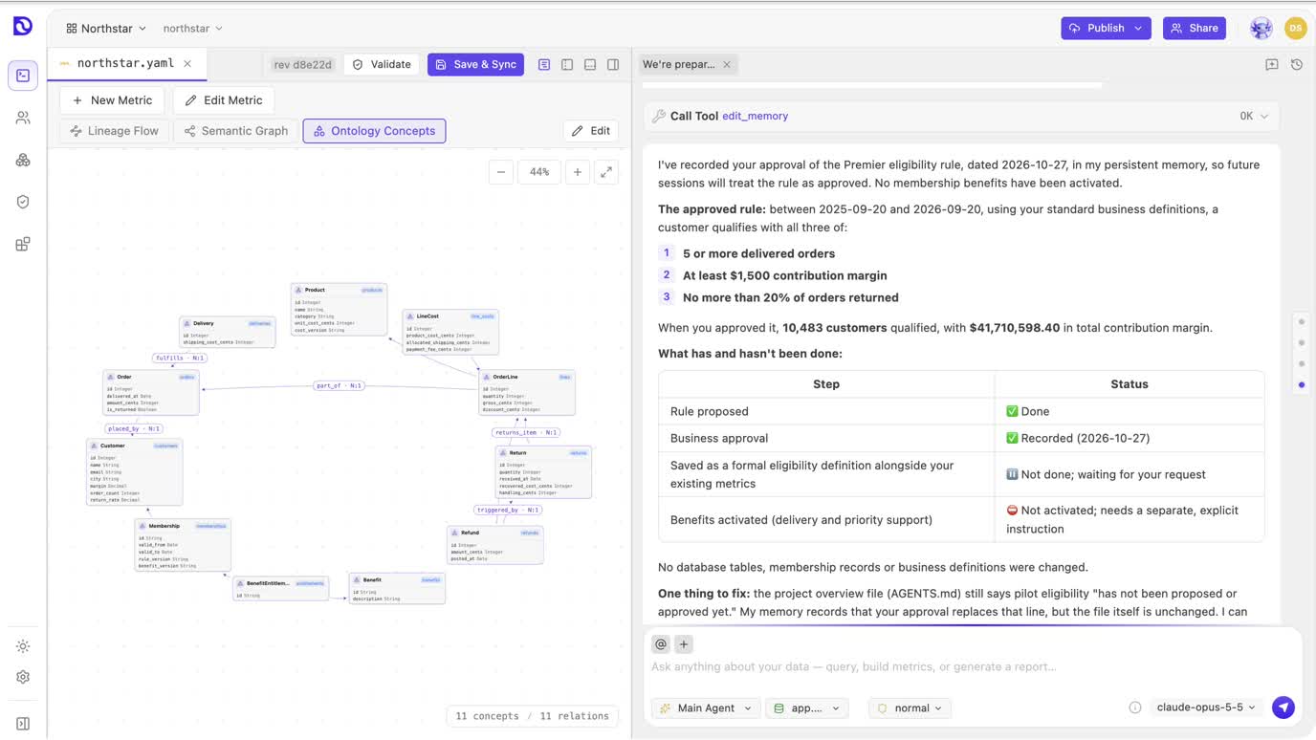Open the Main Agent selector
The height and width of the screenshot is (740, 1316).
pyautogui.click(x=706, y=707)
